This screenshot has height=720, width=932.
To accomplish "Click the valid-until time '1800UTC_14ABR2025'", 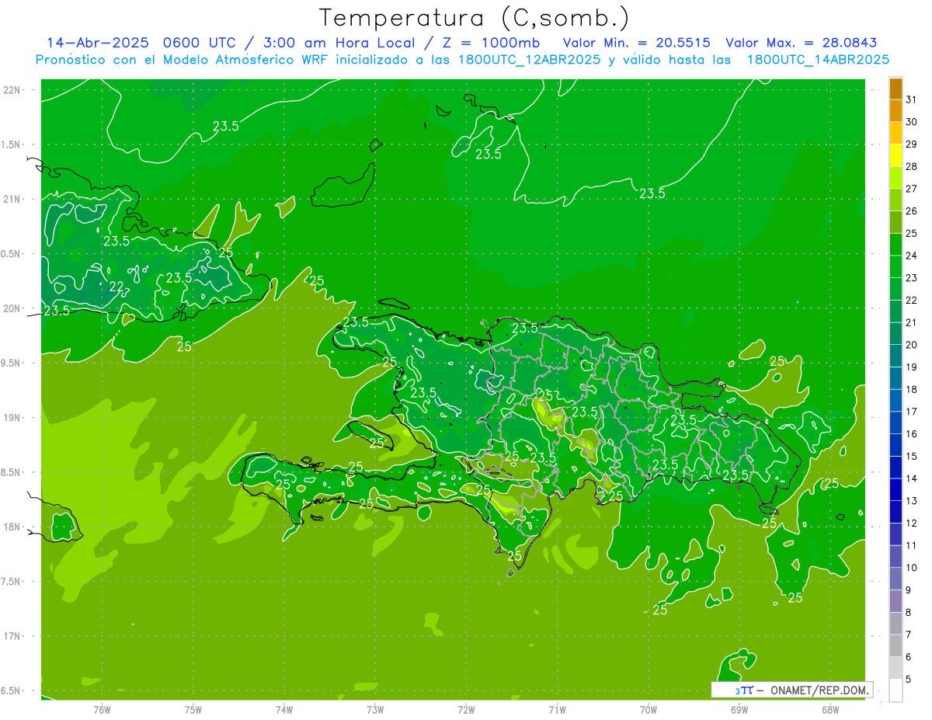I will click(818, 60).
